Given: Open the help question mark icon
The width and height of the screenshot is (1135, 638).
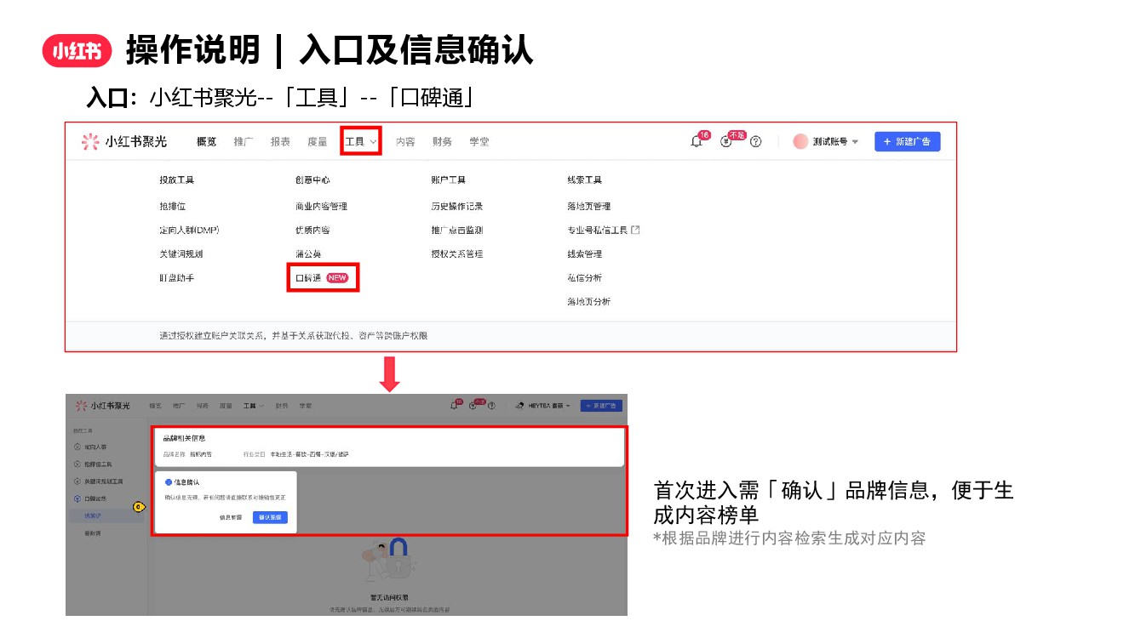Looking at the screenshot, I should pos(755,142).
